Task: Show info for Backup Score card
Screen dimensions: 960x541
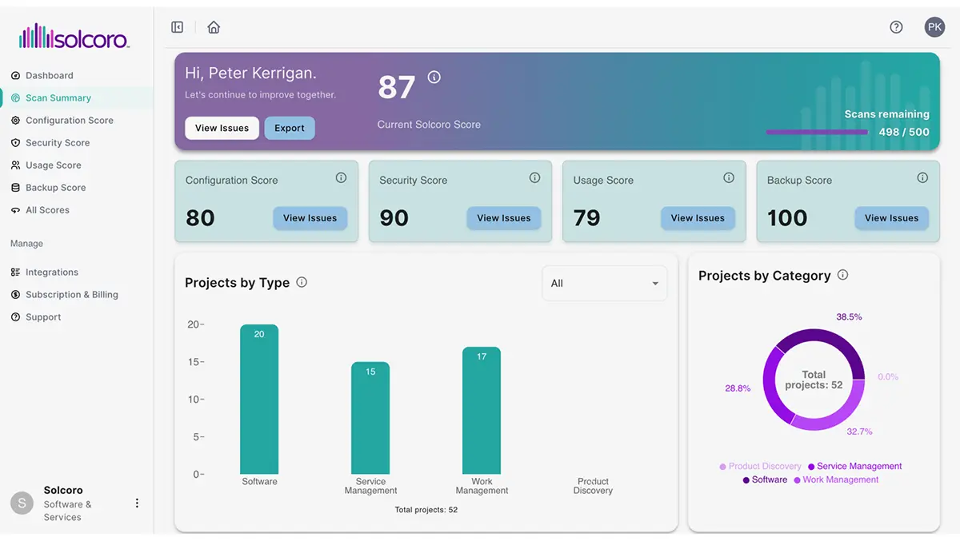Action: click(x=922, y=178)
